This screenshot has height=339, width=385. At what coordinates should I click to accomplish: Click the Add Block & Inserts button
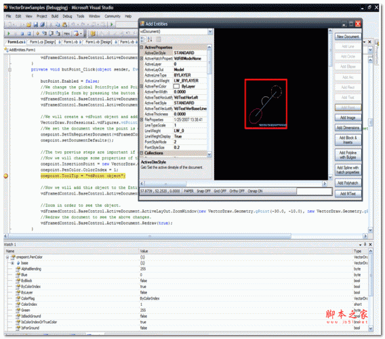click(x=348, y=140)
